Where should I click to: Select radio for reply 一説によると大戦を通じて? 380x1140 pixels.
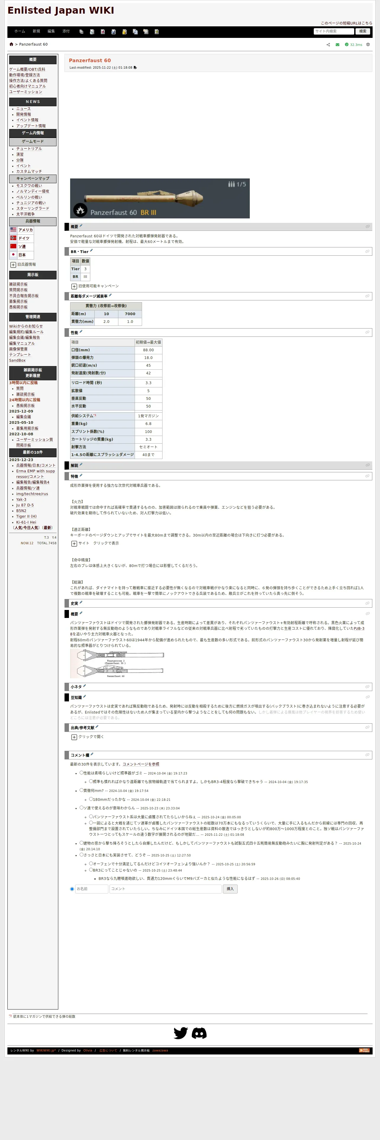pos(91,823)
